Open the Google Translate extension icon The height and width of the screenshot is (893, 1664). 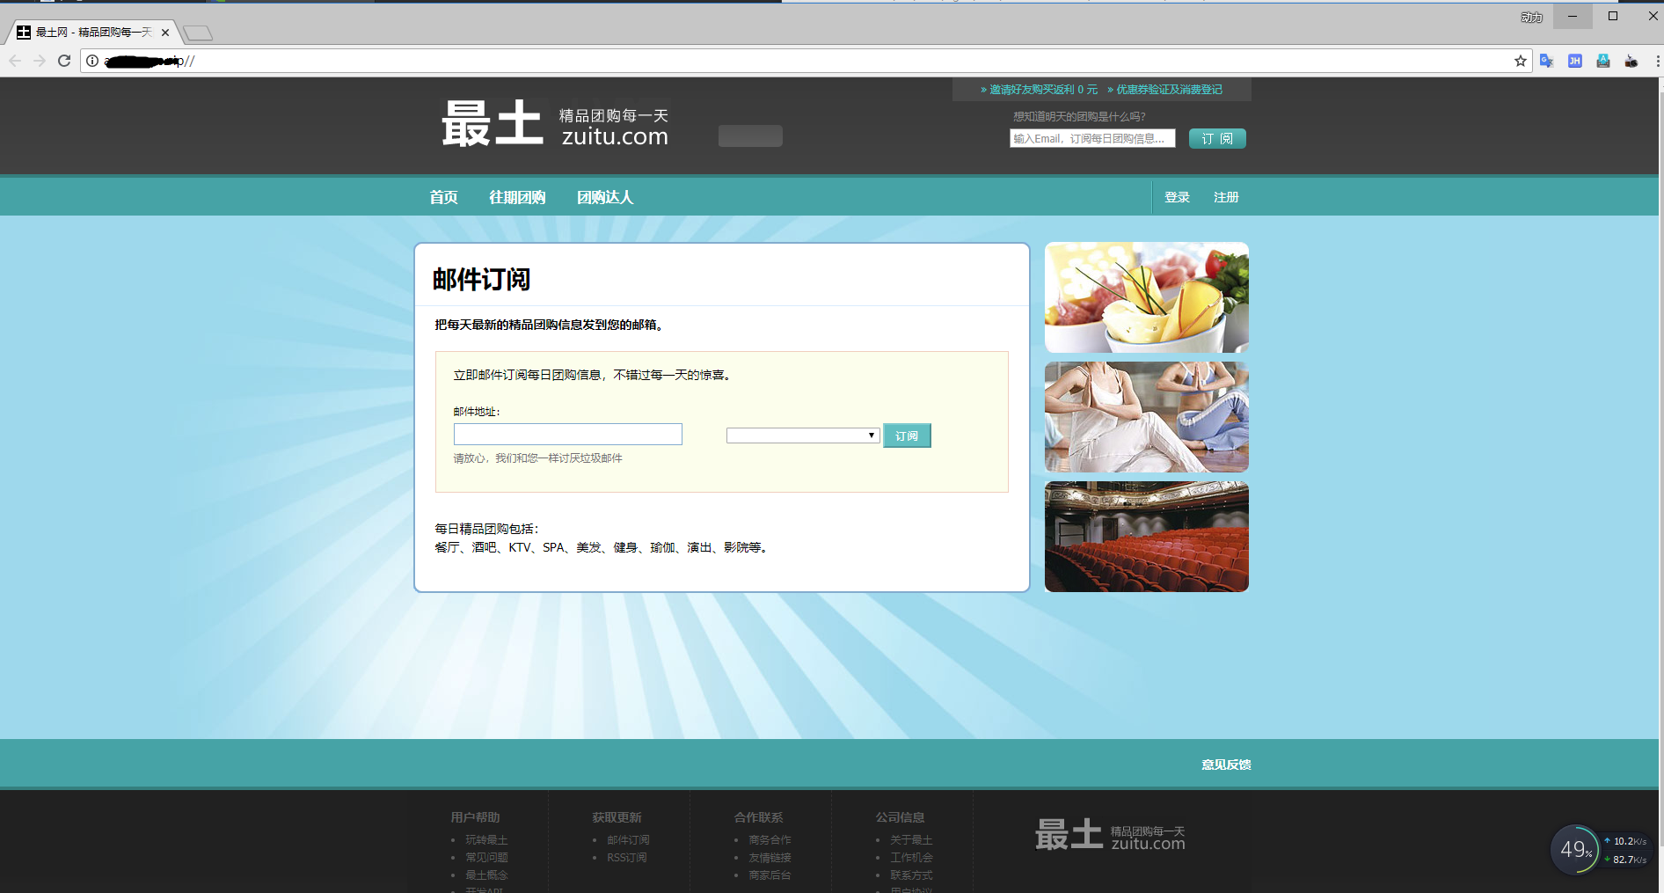pos(1547,61)
